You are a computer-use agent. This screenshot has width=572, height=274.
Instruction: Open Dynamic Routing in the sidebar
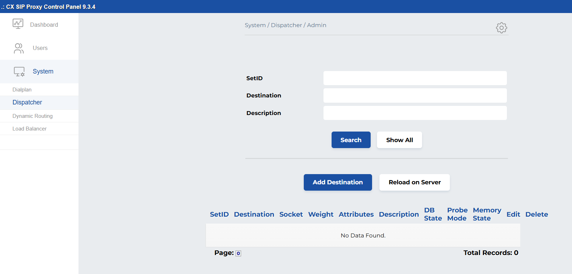(x=32, y=116)
